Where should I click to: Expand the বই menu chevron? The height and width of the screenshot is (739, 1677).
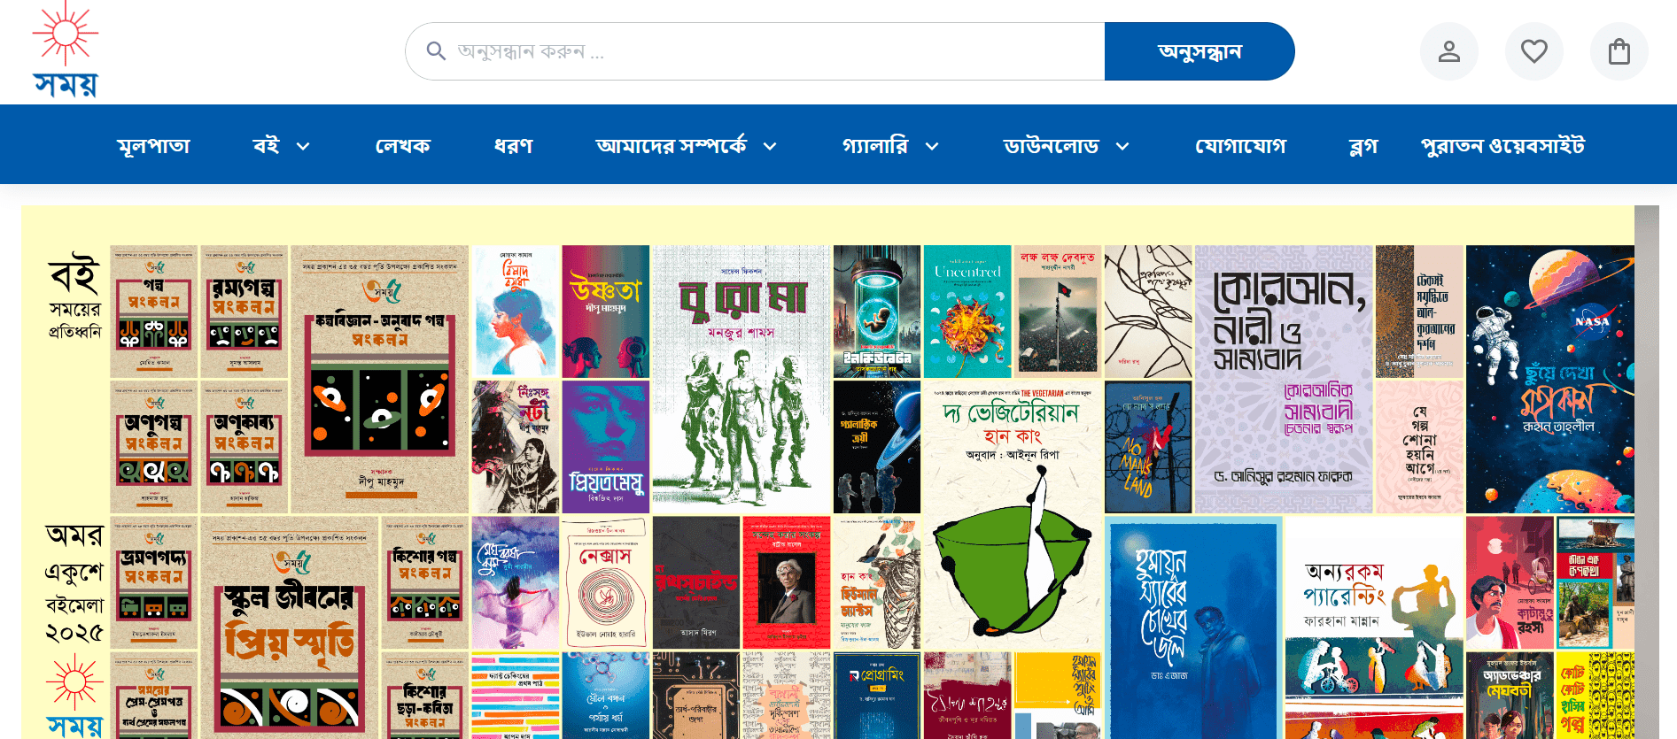(303, 146)
